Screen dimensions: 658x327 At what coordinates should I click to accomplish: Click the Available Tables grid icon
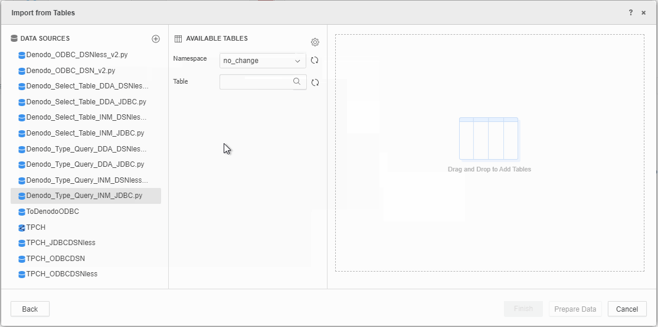click(178, 38)
